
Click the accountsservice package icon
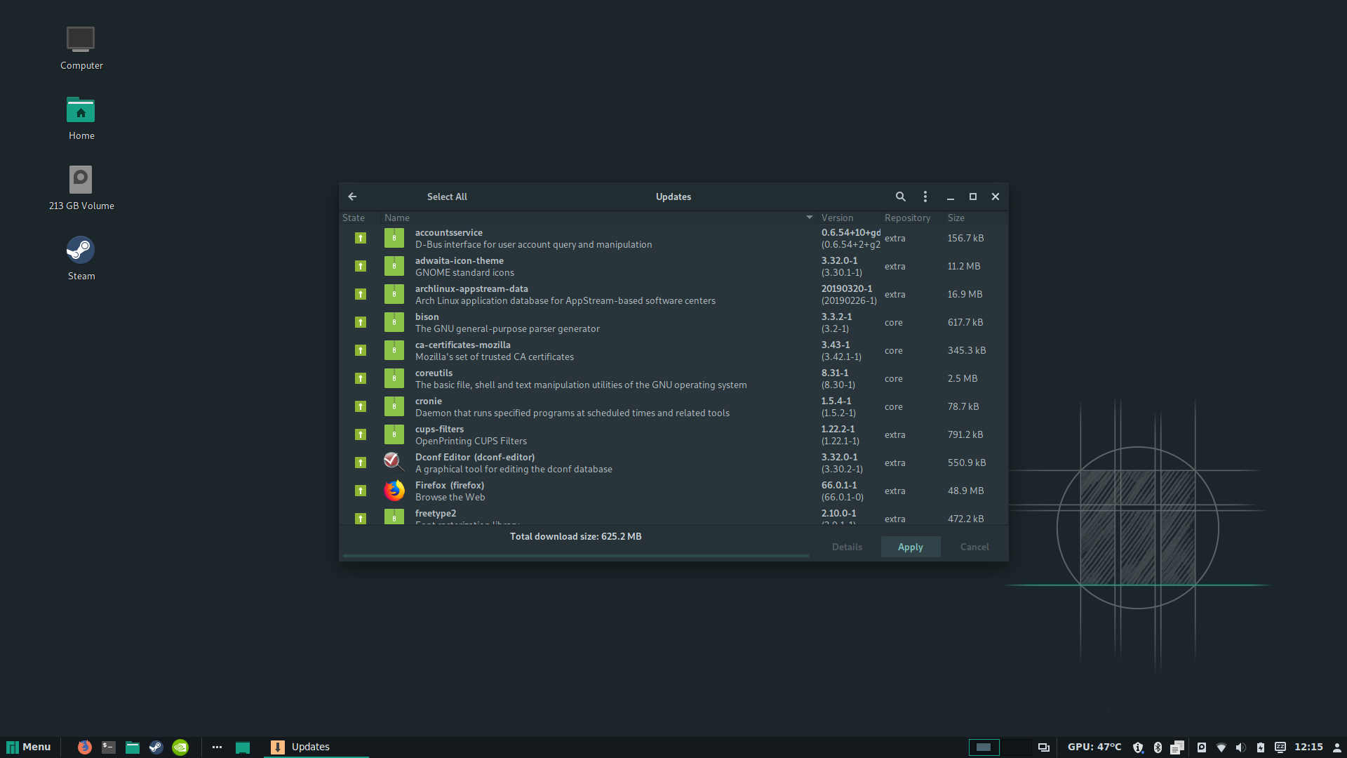(394, 238)
